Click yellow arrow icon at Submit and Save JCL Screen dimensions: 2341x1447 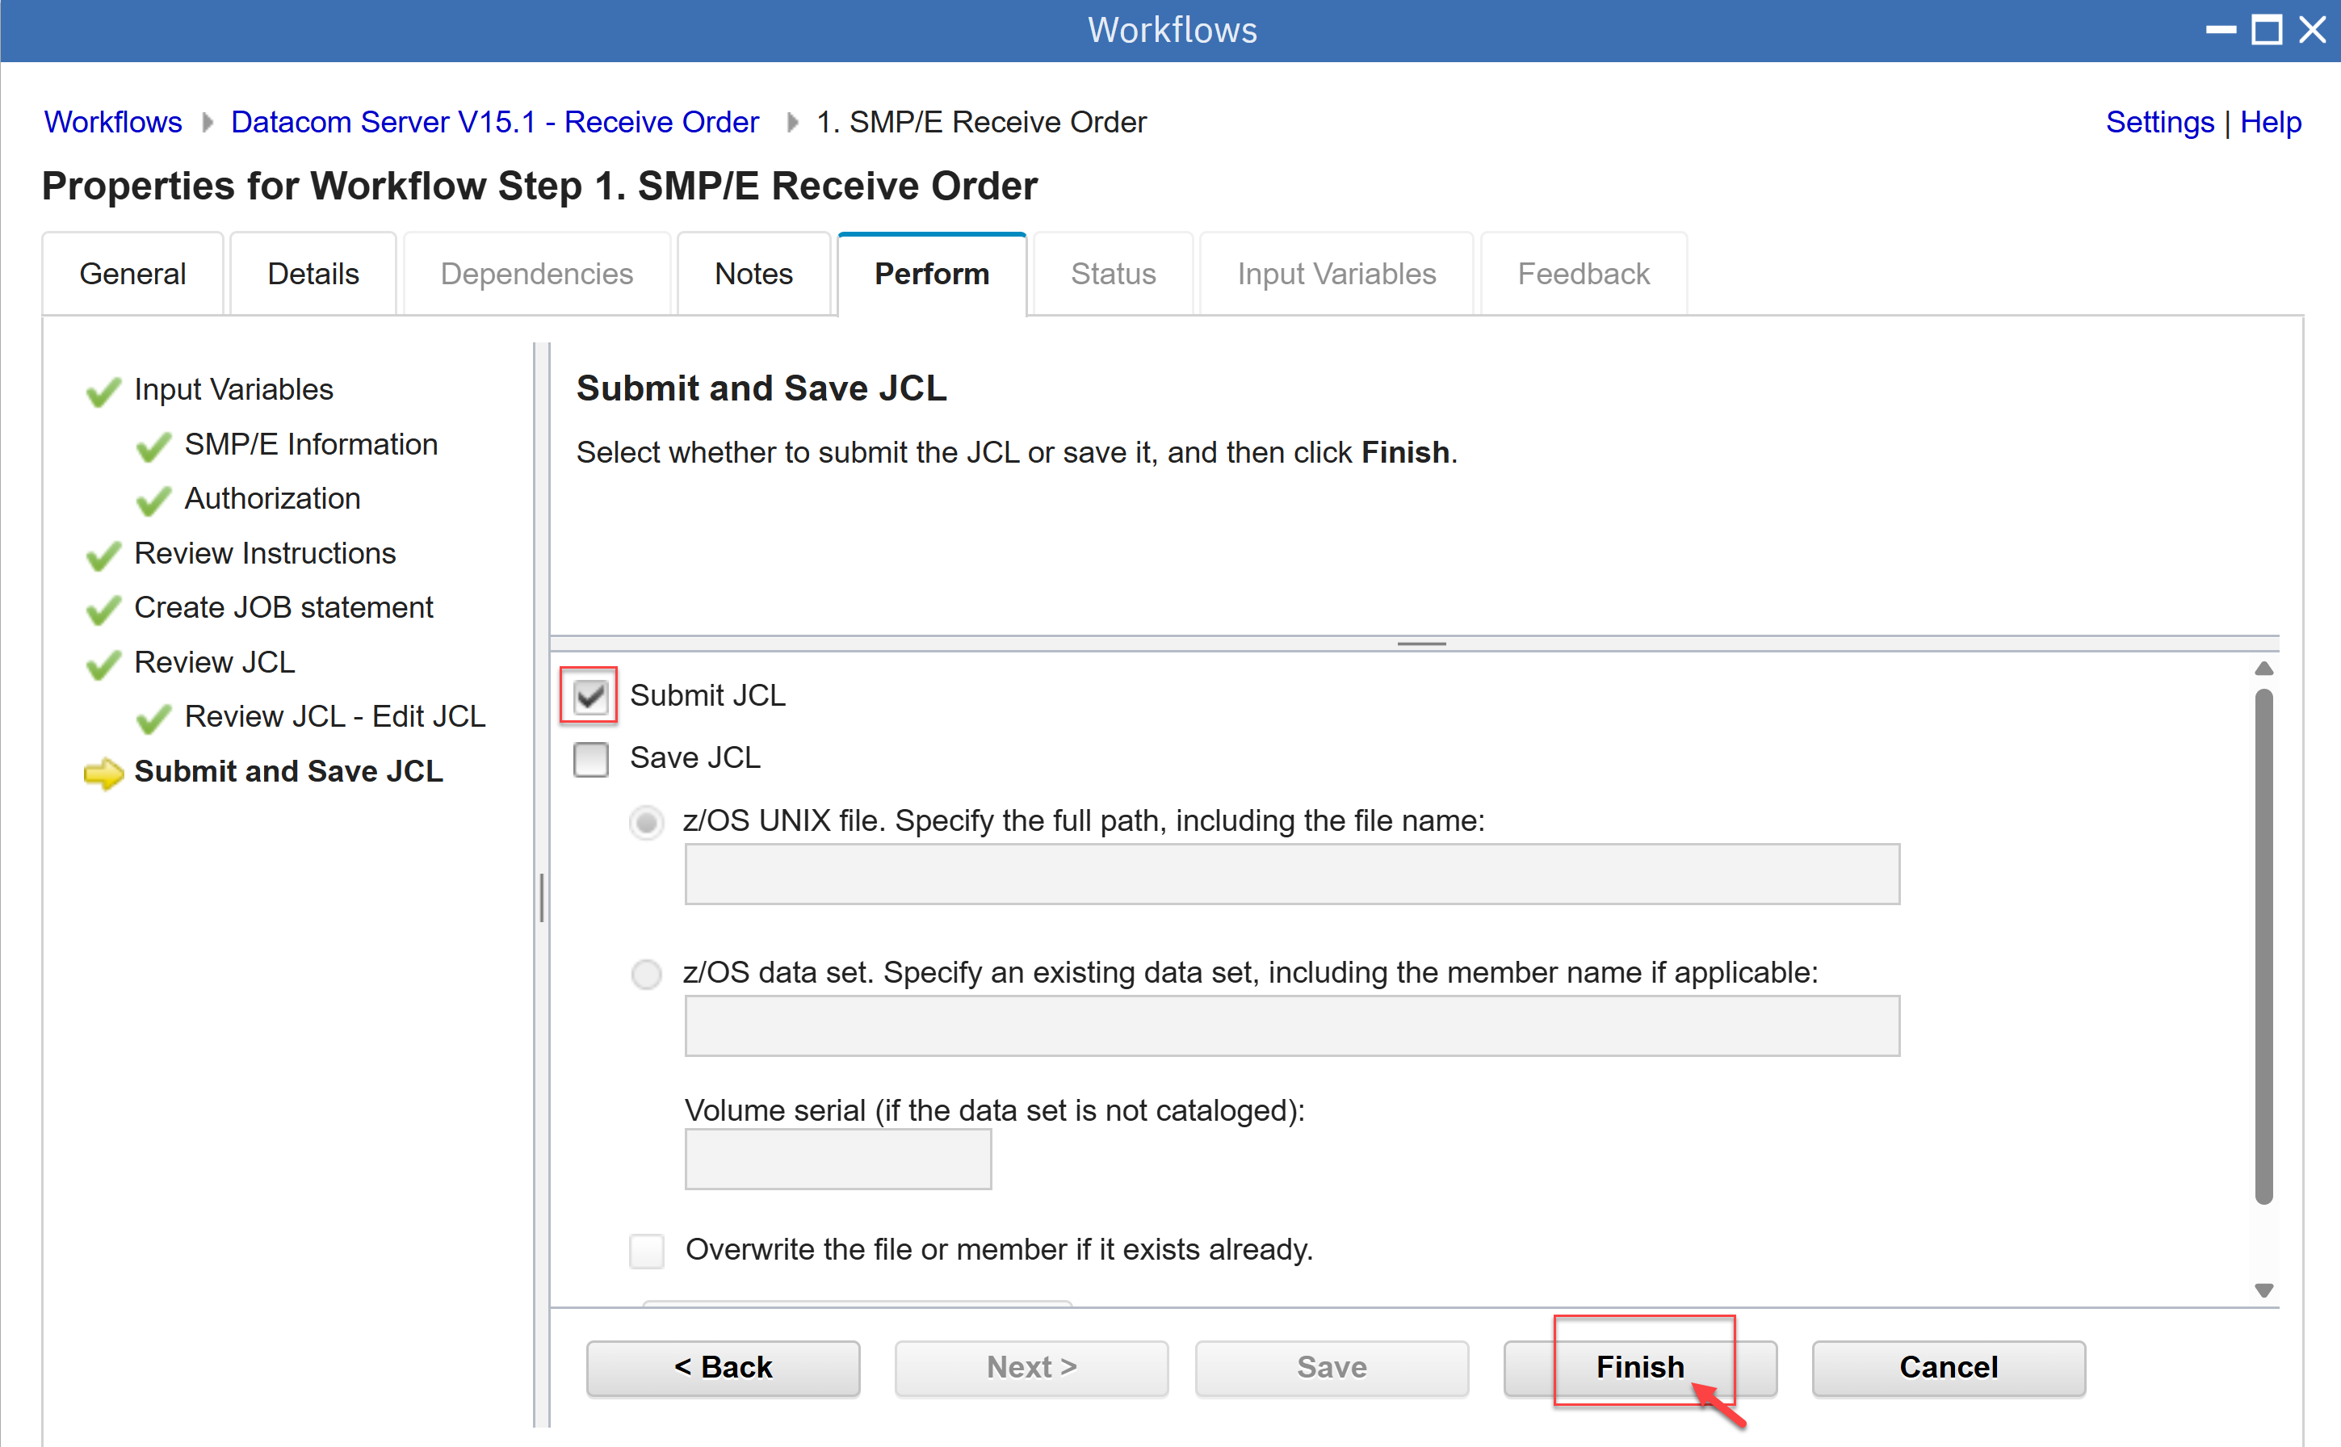point(103,774)
